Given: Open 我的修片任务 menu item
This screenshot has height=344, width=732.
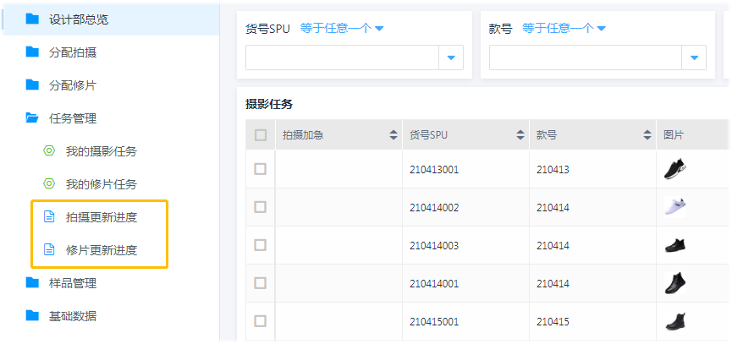Looking at the screenshot, I should point(101,184).
